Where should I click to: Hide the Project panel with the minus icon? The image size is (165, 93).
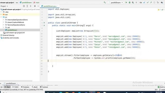coord(38,6)
